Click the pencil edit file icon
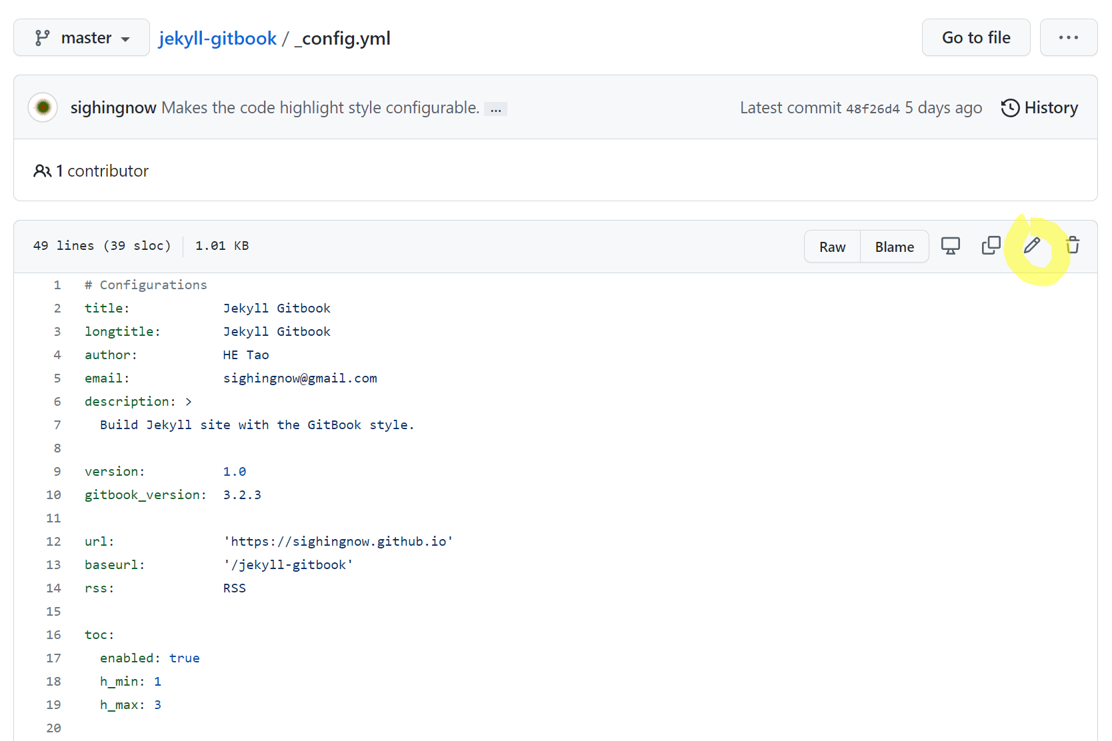Image resolution: width=1112 pixels, height=741 pixels. 1031,246
